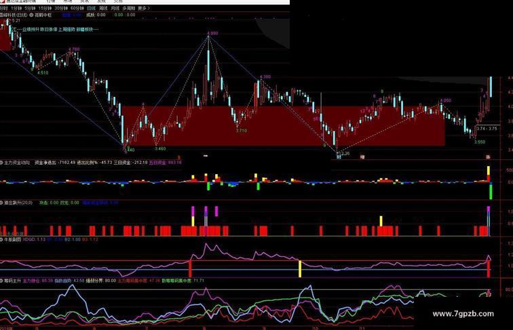
Task: Click the 3.710 low price label
Action: 242,131
